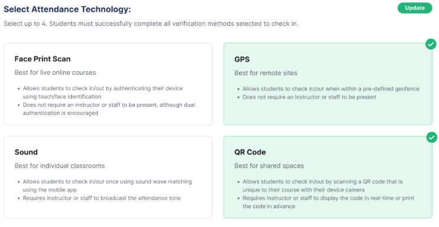Click the GPS heading text

click(242, 60)
